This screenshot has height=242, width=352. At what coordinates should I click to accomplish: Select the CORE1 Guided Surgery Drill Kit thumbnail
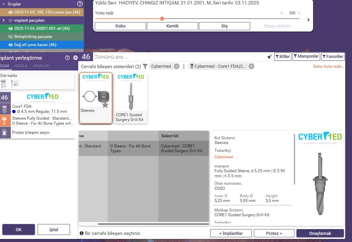pos(131,98)
